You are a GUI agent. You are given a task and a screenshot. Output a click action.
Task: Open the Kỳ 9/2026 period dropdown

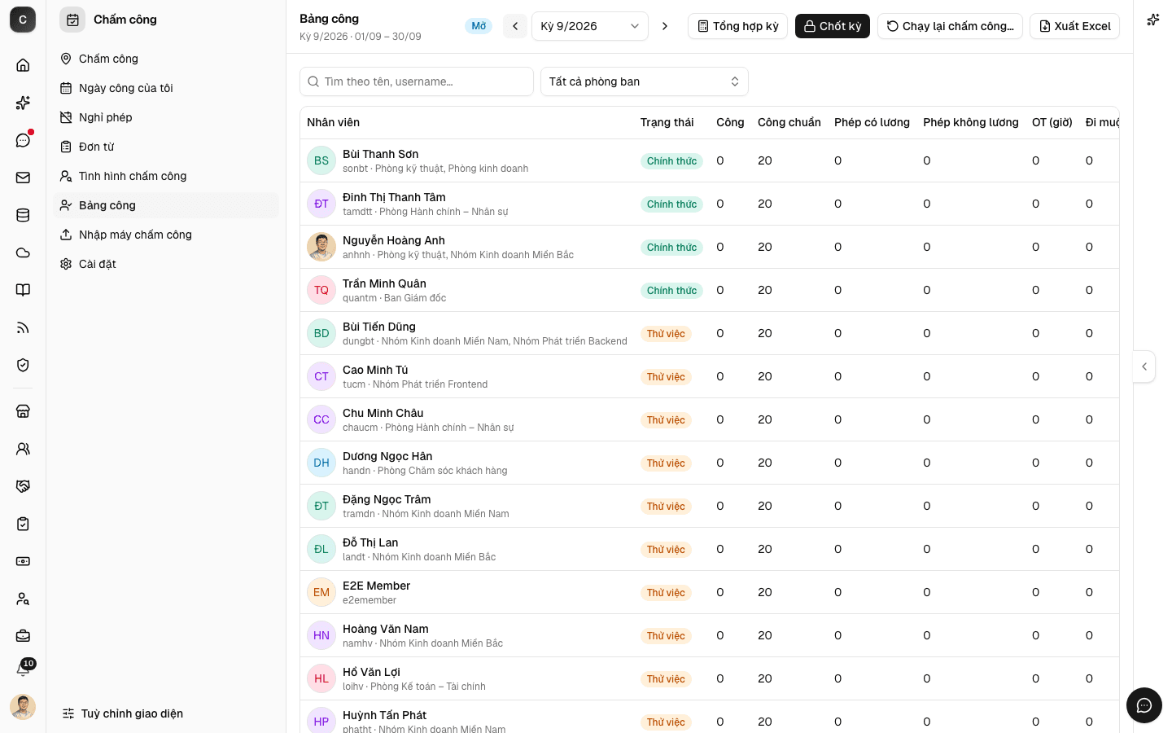click(590, 26)
